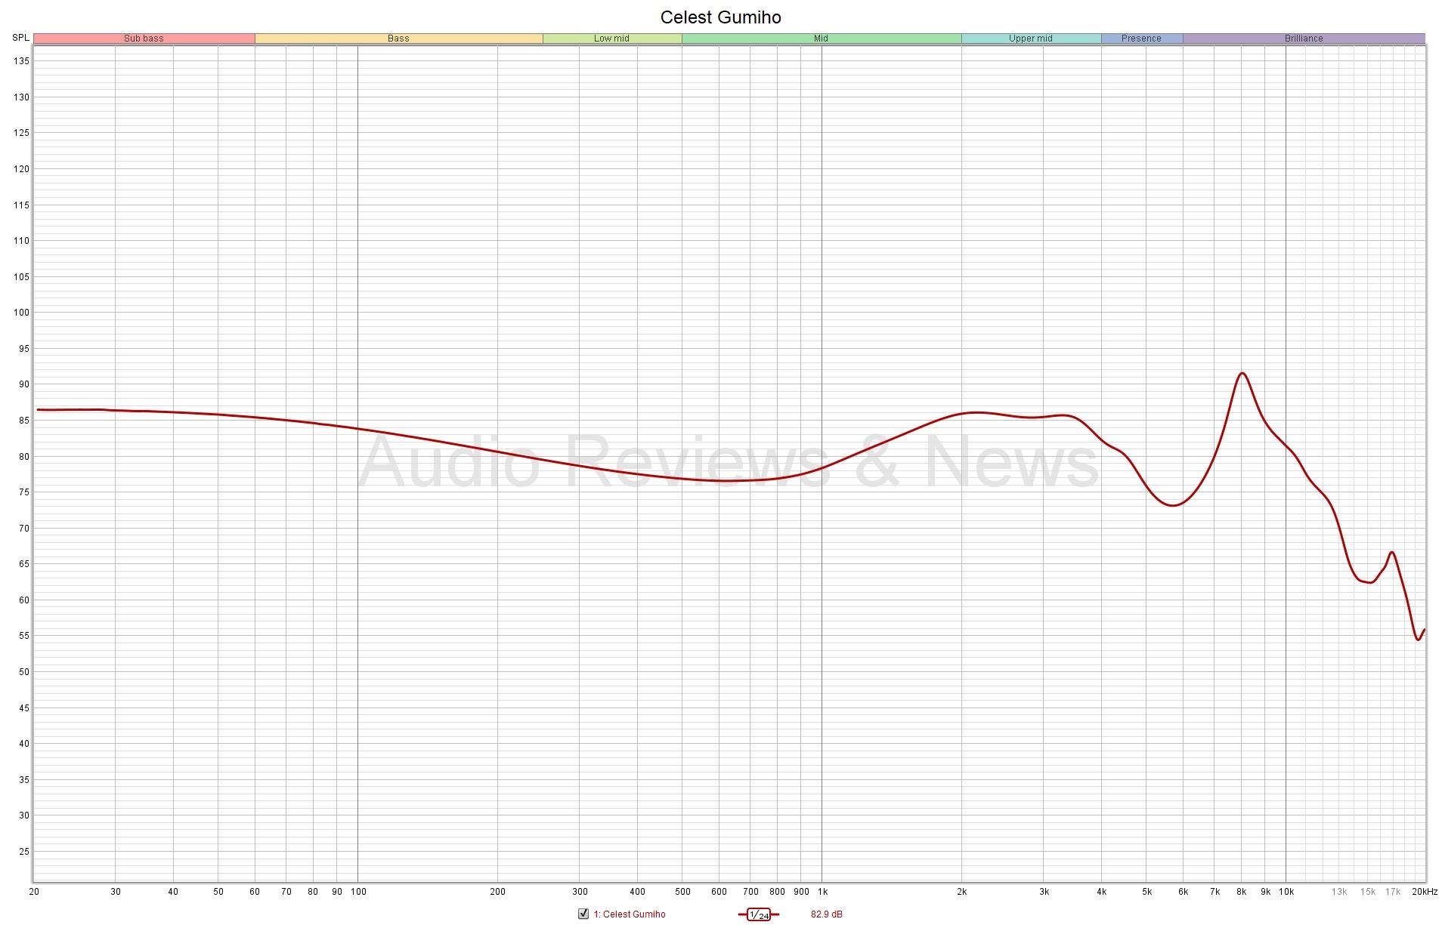This screenshot has width=1442, height=925.
Task: Click the 1/24 smoothing line sample
Action: click(758, 914)
